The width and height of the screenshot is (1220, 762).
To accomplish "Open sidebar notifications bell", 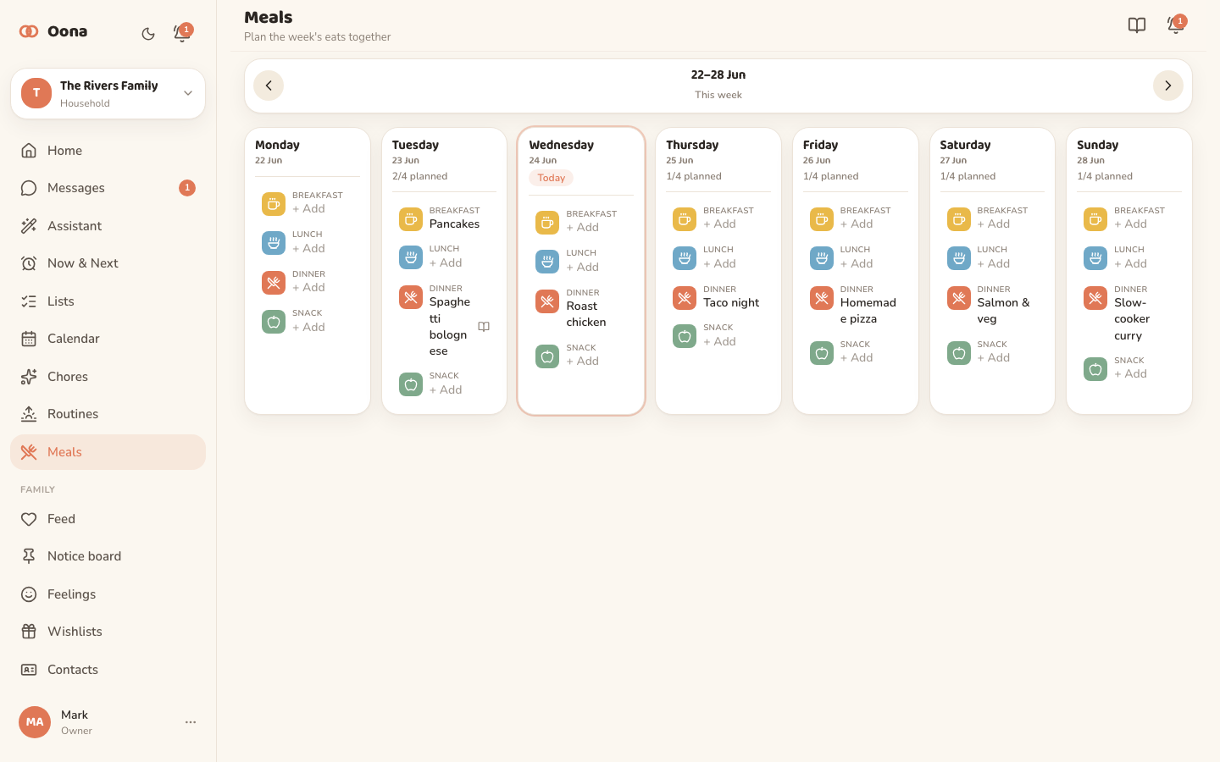I will [181, 34].
